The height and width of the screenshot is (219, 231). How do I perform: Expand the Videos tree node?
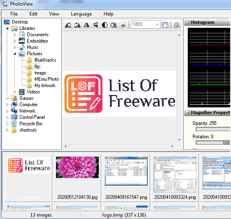[x=15, y=92]
